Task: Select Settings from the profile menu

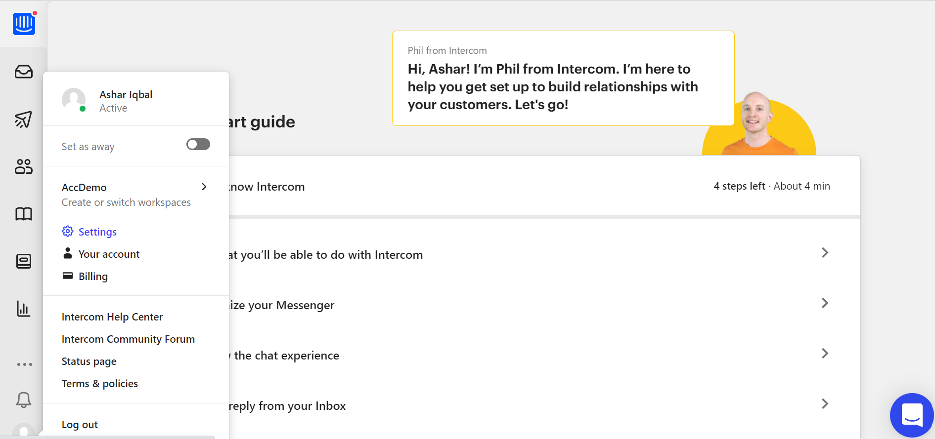Action: 89,232
